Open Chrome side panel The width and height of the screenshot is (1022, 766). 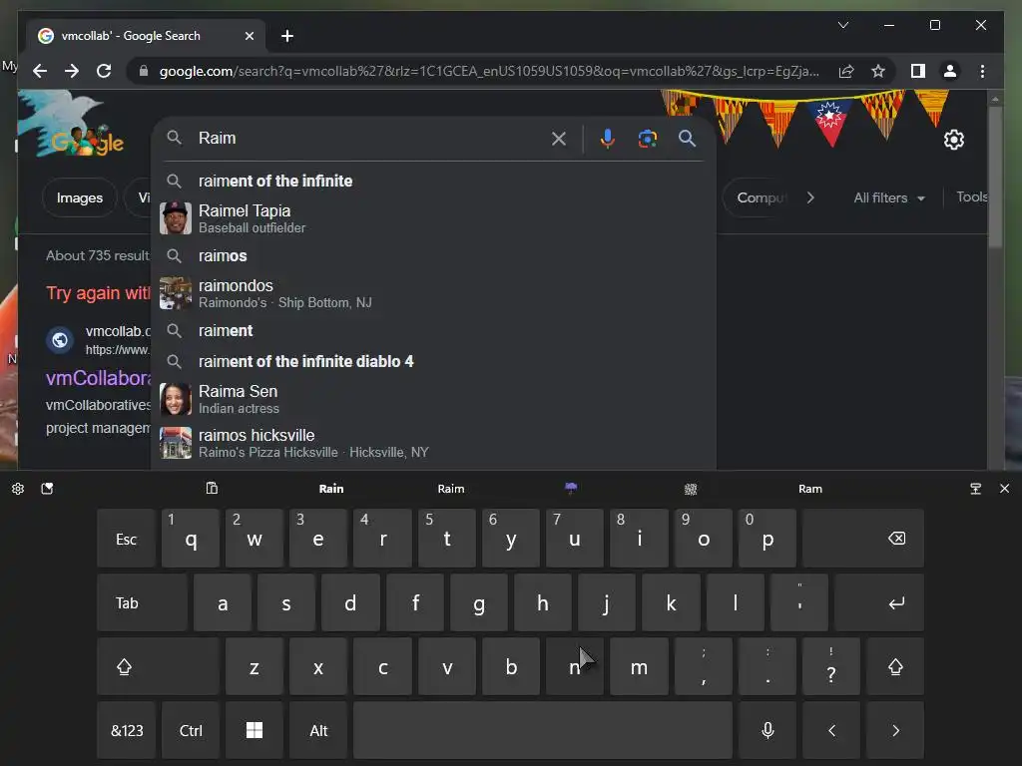click(918, 71)
